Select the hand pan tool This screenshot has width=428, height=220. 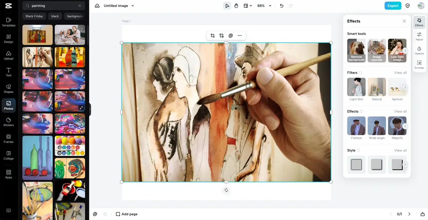[236, 6]
